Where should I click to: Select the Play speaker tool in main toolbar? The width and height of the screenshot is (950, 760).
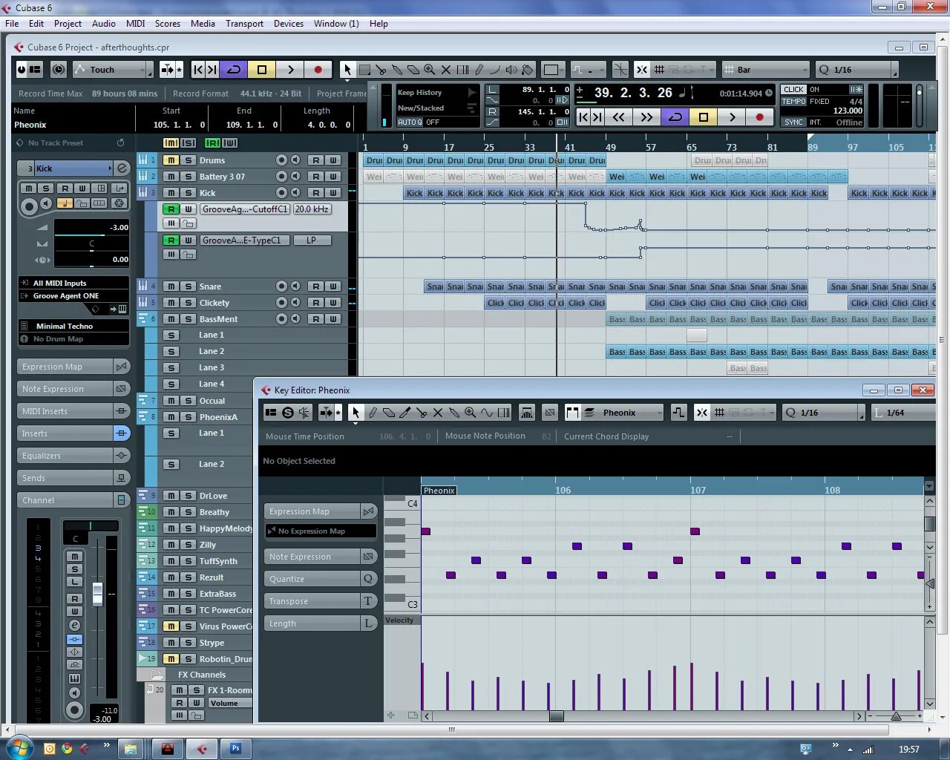pos(511,70)
